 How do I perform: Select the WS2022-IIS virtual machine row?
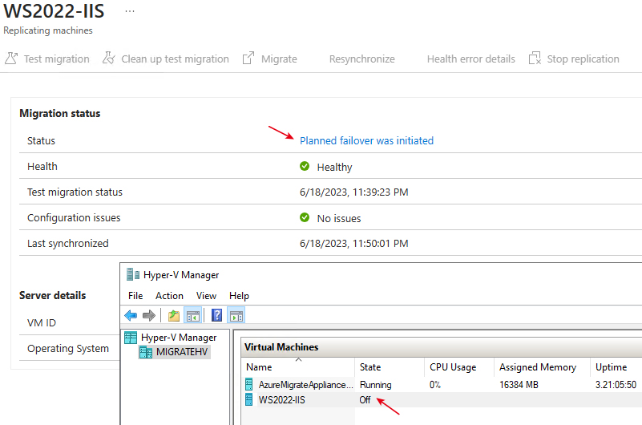click(442, 399)
